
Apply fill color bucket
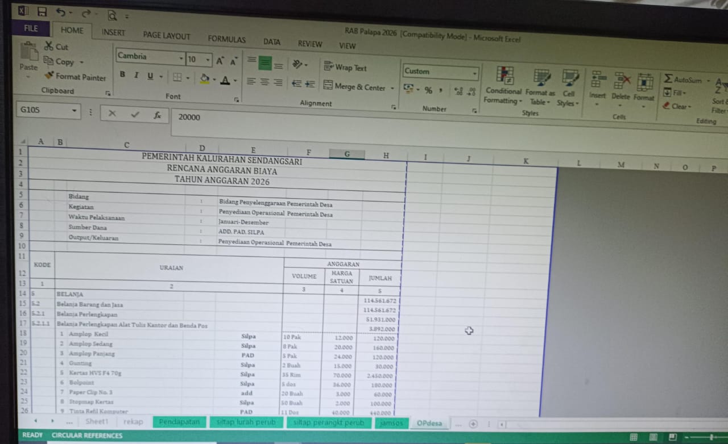205,79
